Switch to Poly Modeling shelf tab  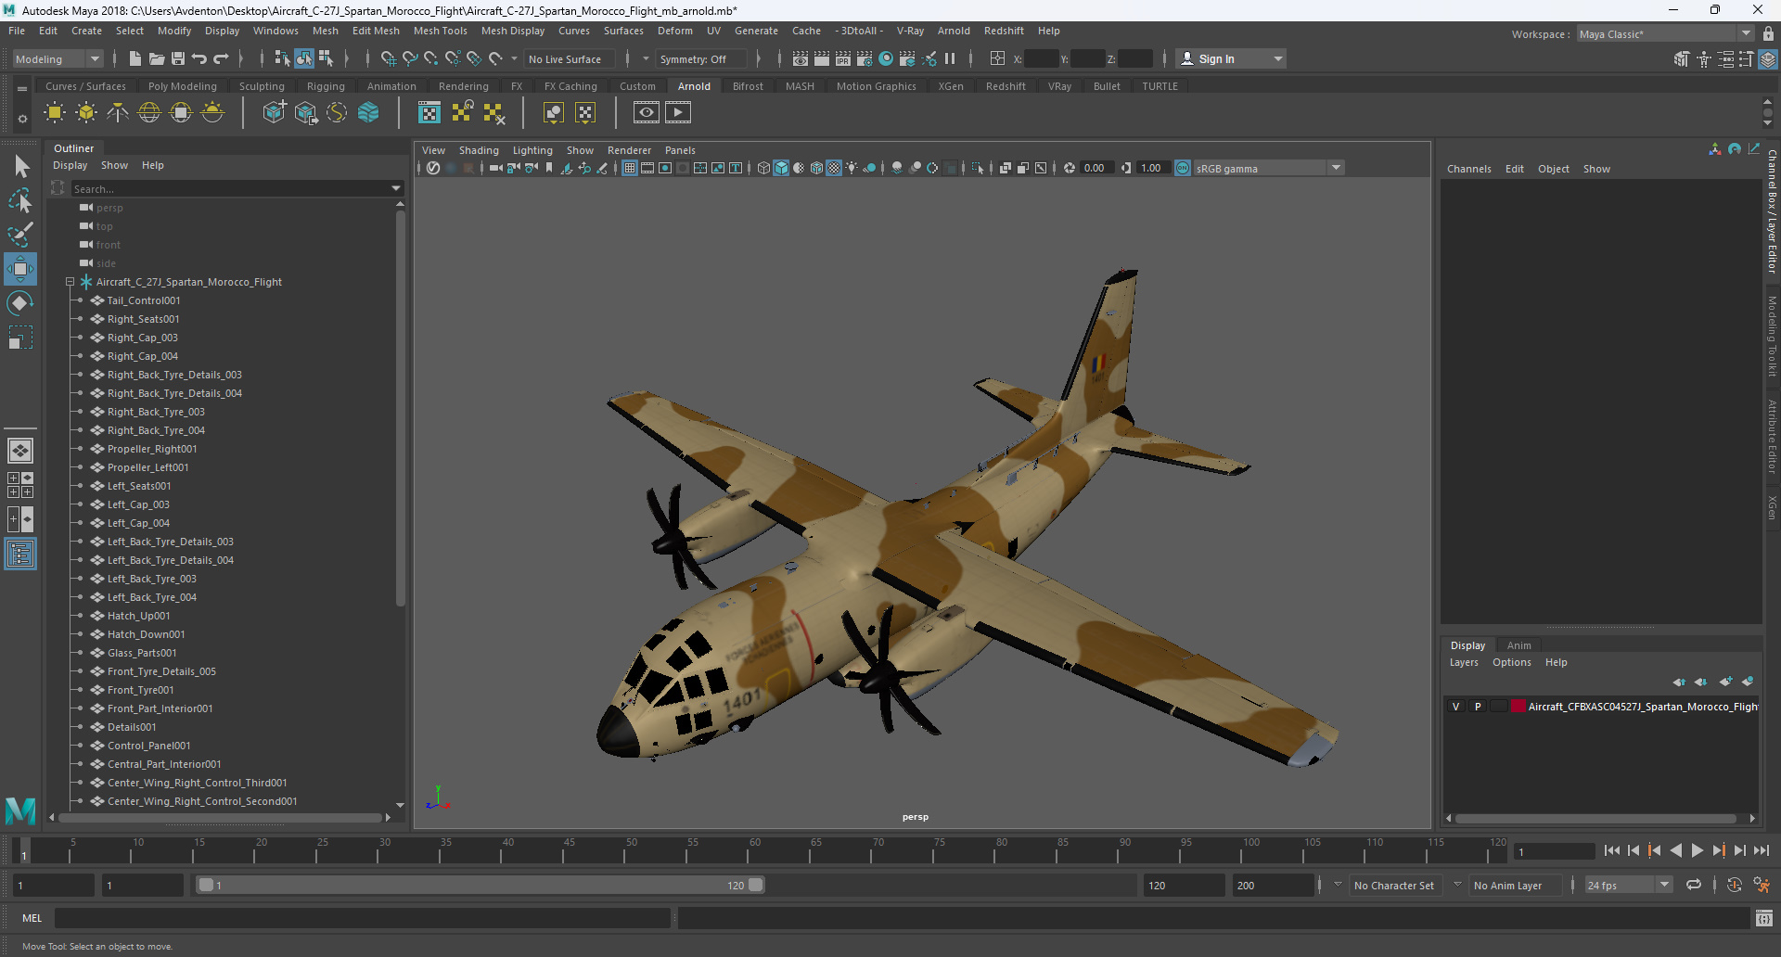coord(183,86)
